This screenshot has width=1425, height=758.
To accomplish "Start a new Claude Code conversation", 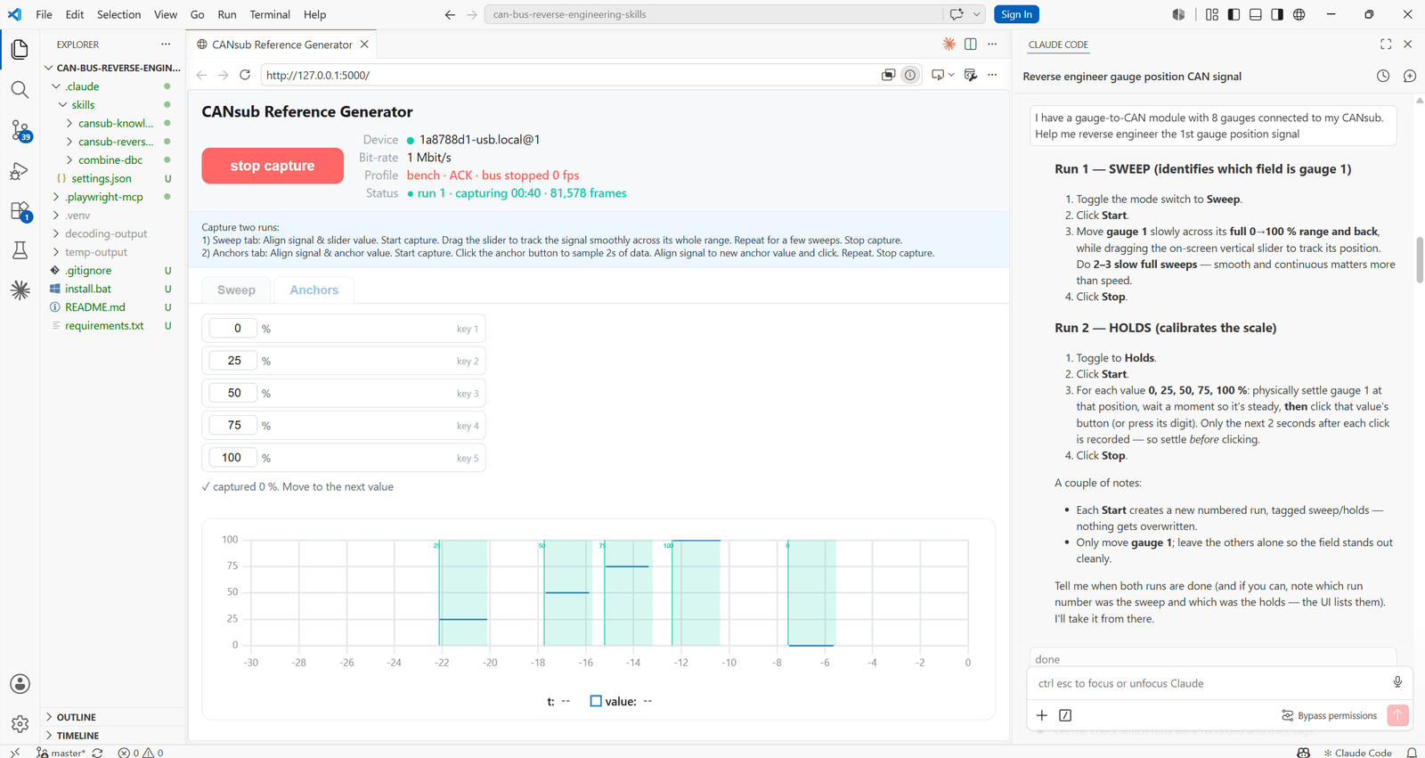I will (1409, 76).
